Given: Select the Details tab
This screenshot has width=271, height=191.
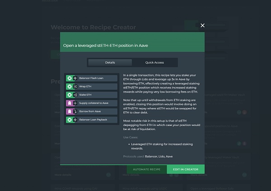Looking at the screenshot, I should (x=110, y=62).
